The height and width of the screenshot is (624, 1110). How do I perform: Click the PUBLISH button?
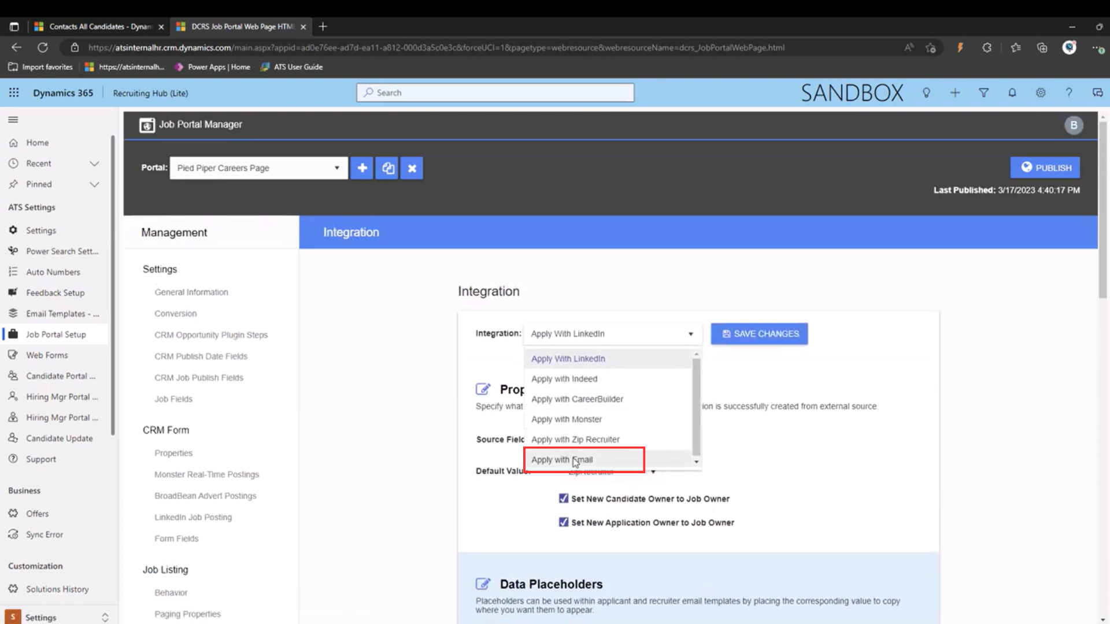[1045, 168]
